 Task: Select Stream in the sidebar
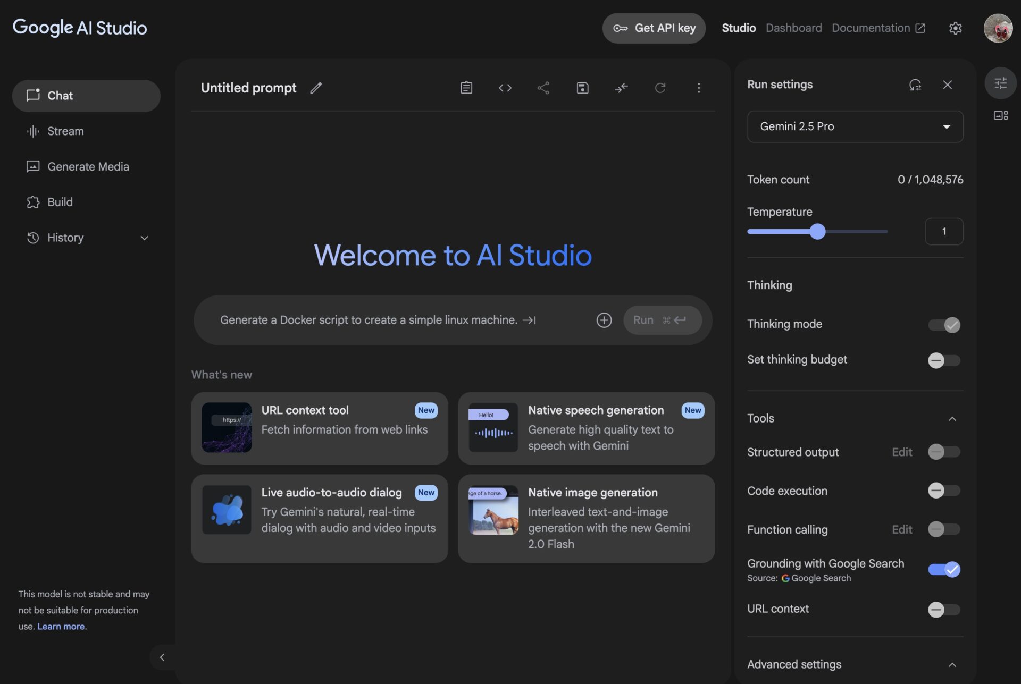(86, 131)
